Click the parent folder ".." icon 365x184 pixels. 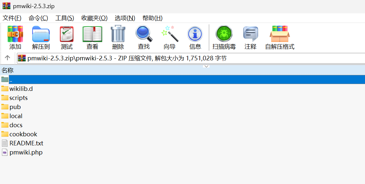tap(5, 79)
